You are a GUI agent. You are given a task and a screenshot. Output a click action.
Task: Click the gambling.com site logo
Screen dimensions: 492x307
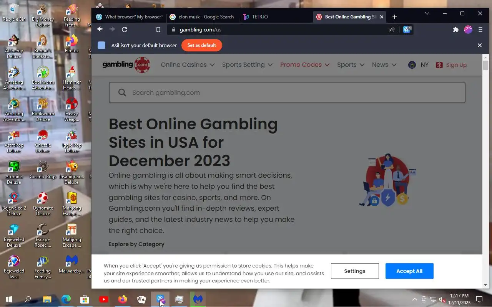(x=126, y=65)
